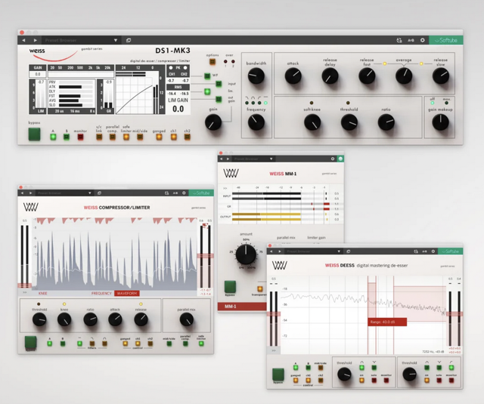Click the green Softube button in MM-1
Viewport: 484px width, 404px height.
[340, 159]
